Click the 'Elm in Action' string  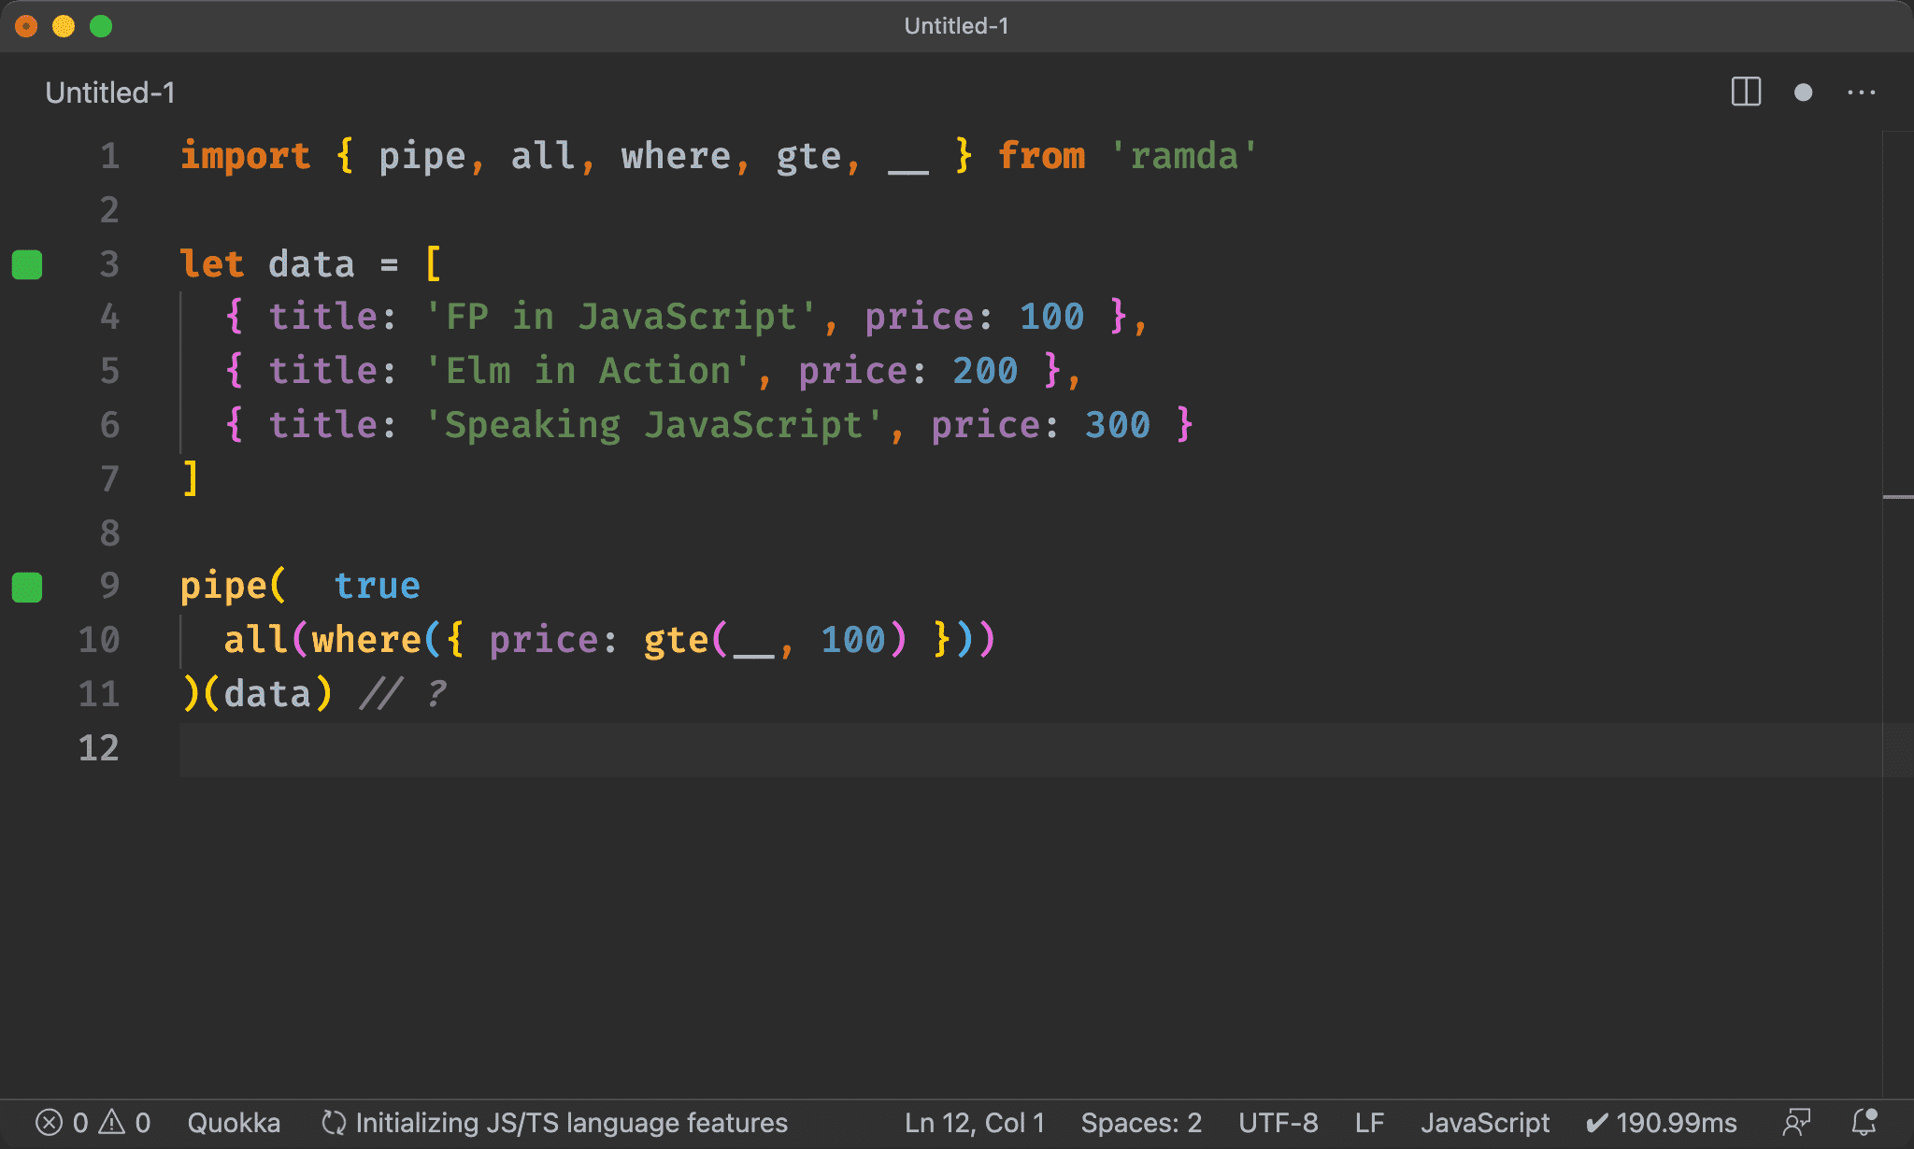point(587,371)
